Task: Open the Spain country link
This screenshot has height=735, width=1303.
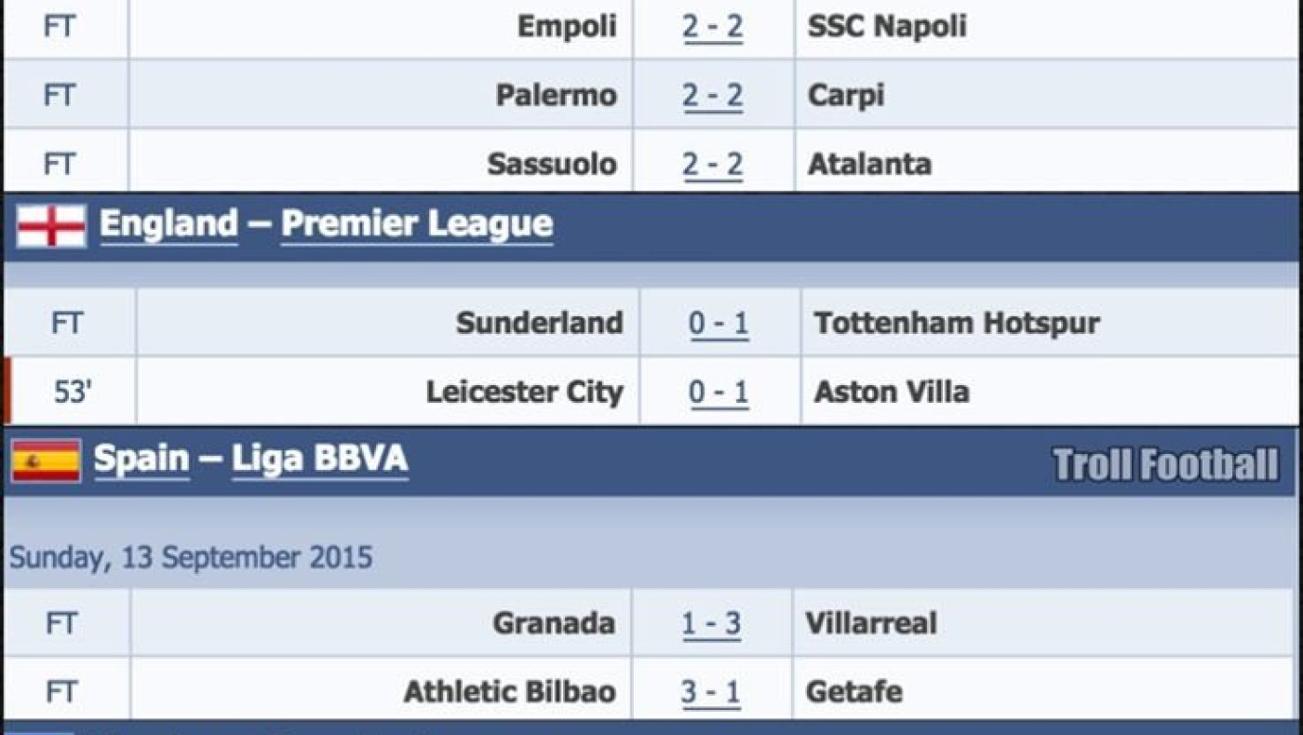Action: coord(141,459)
